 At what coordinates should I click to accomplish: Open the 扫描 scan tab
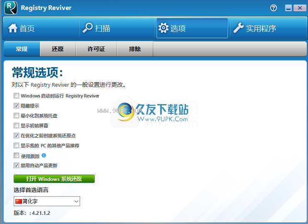click(117, 28)
